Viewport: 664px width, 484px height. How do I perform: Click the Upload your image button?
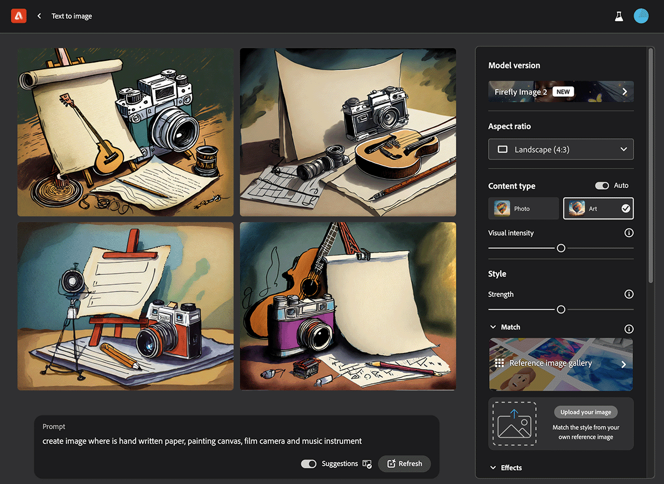coord(585,412)
